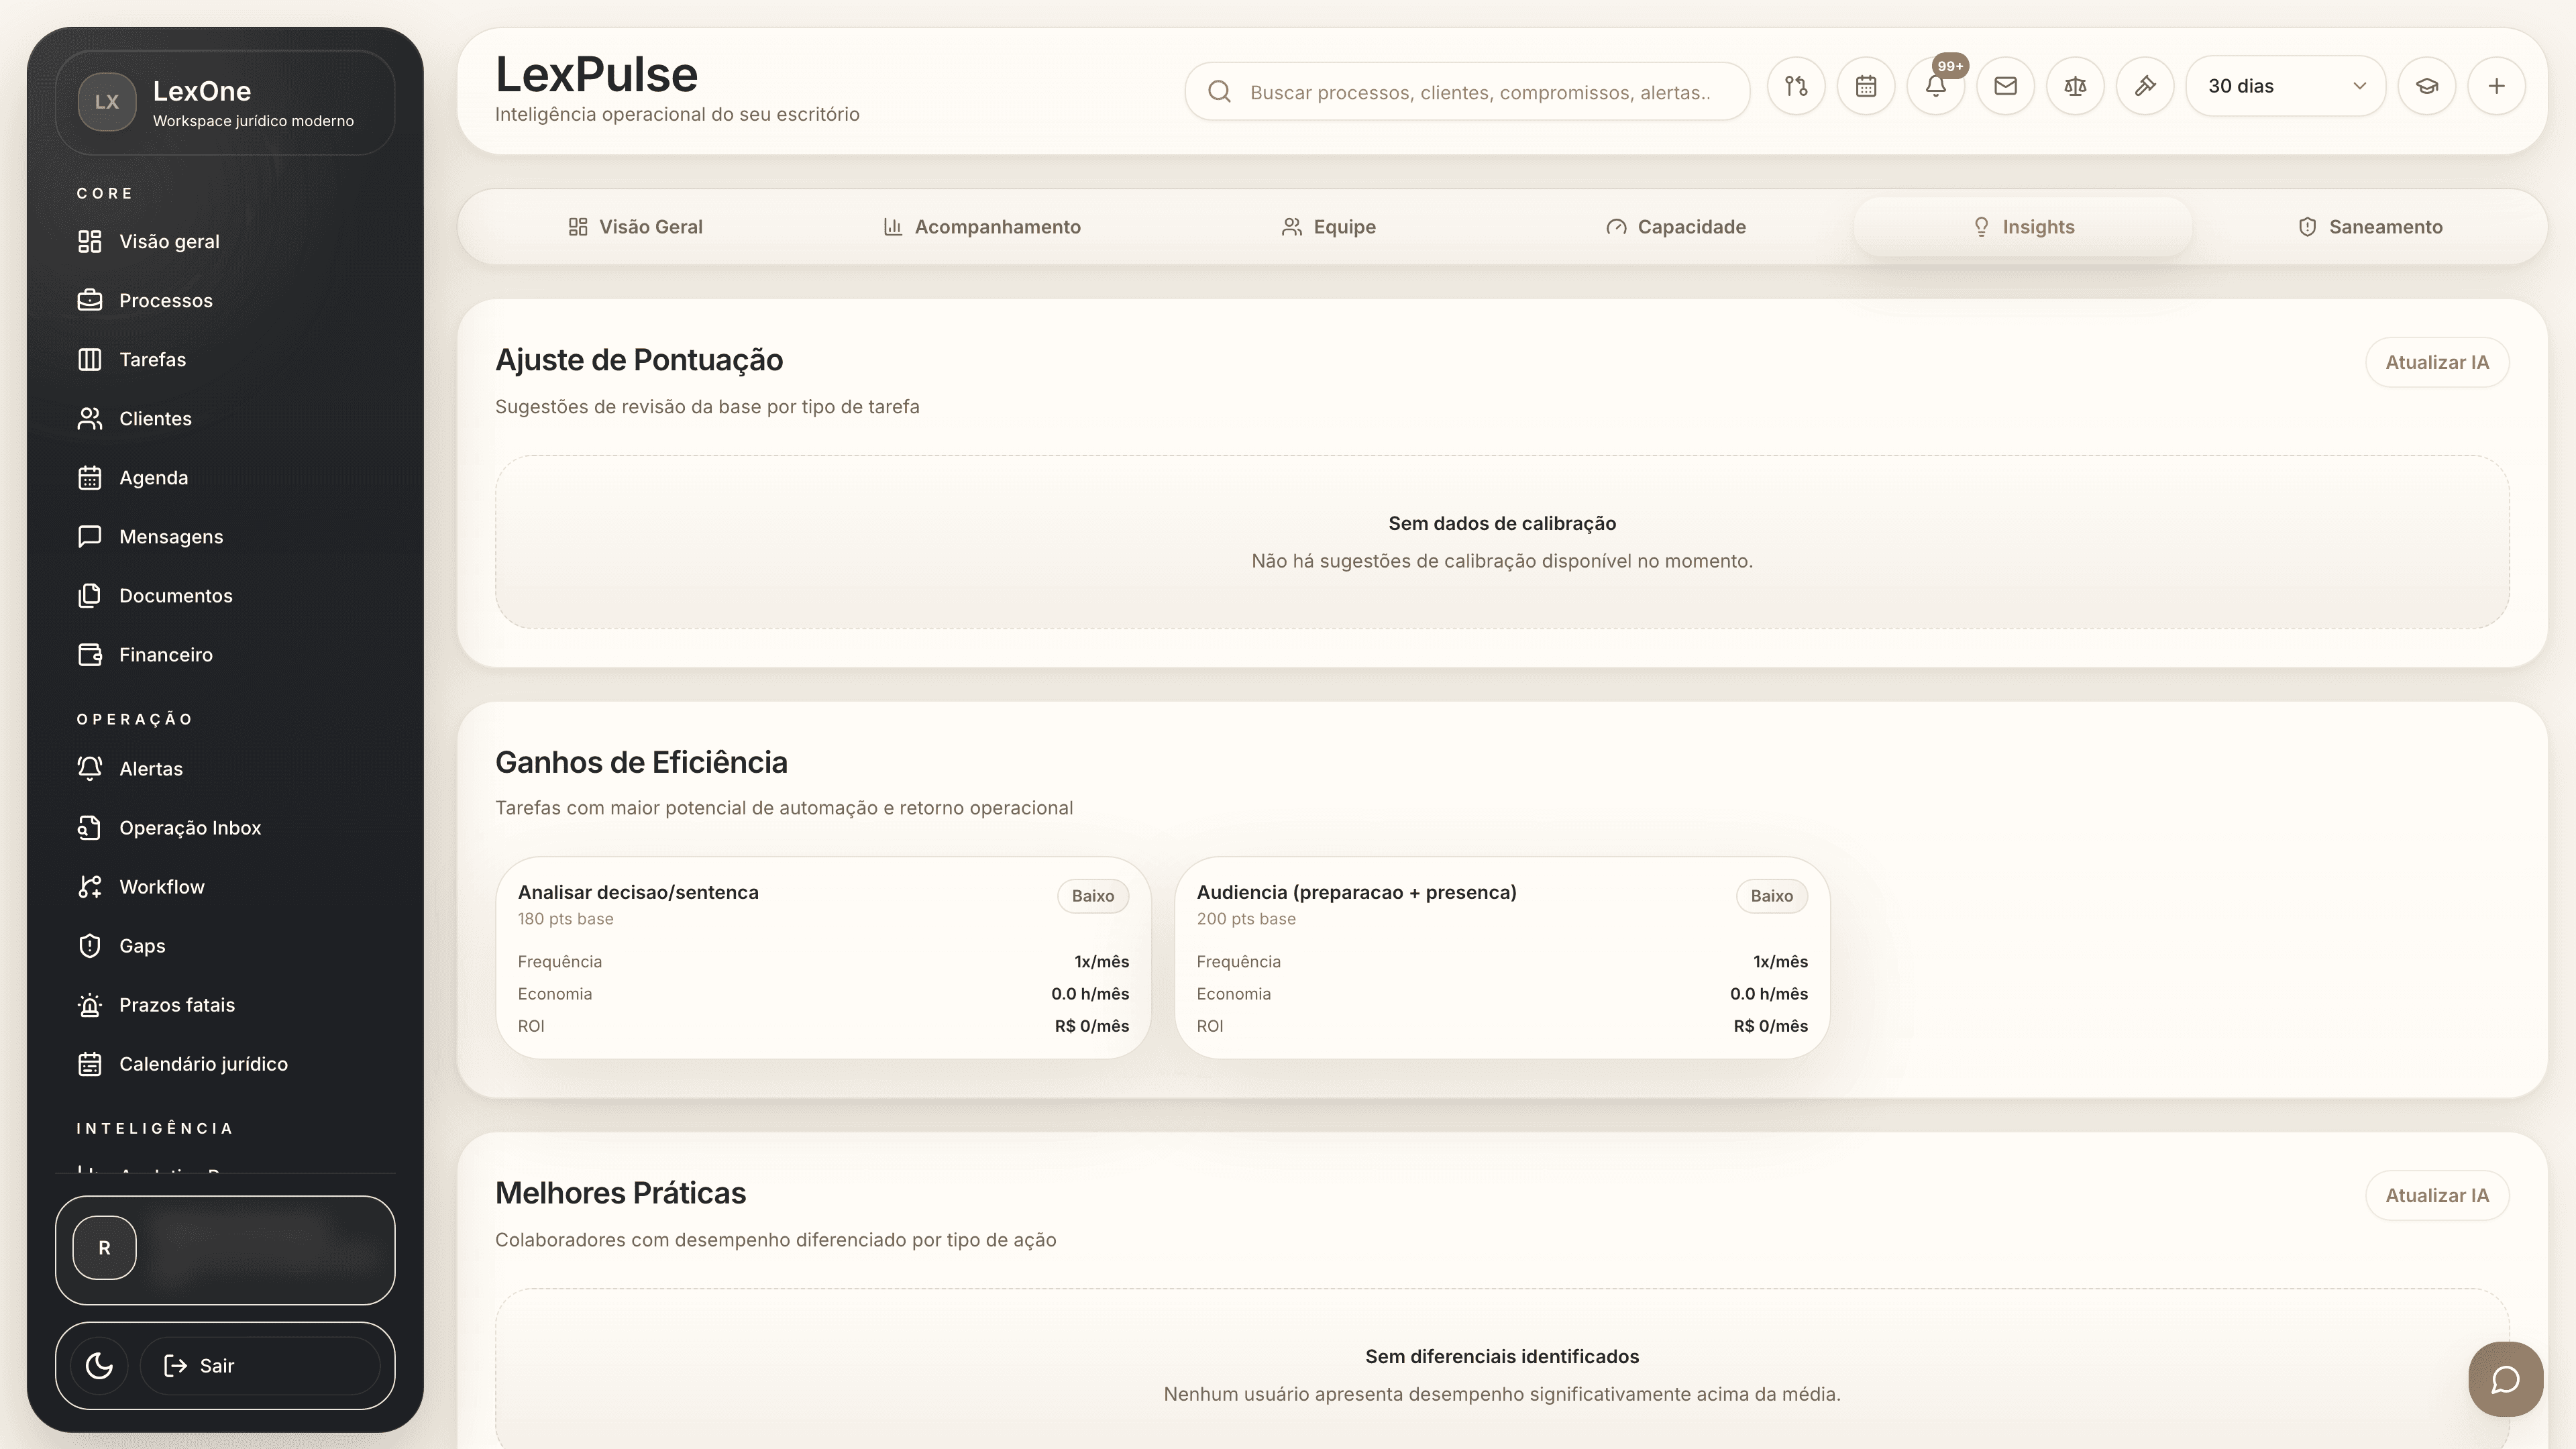Select the scales of justice icon

tap(2075, 86)
